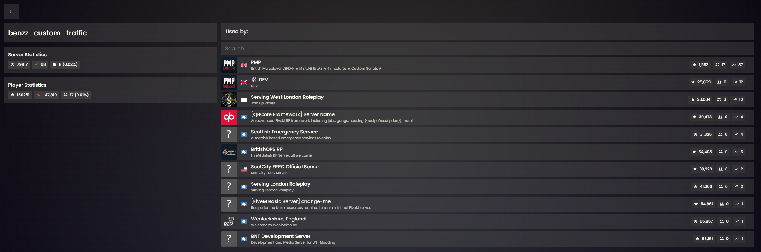Click the back arrow button
Image resolution: width=761 pixels, height=252 pixels.
coord(11,11)
